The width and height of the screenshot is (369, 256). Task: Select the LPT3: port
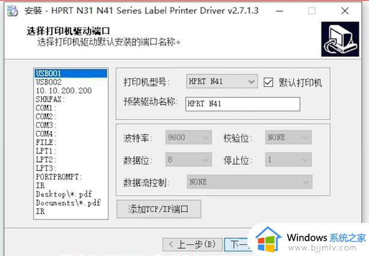(x=71, y=168)
